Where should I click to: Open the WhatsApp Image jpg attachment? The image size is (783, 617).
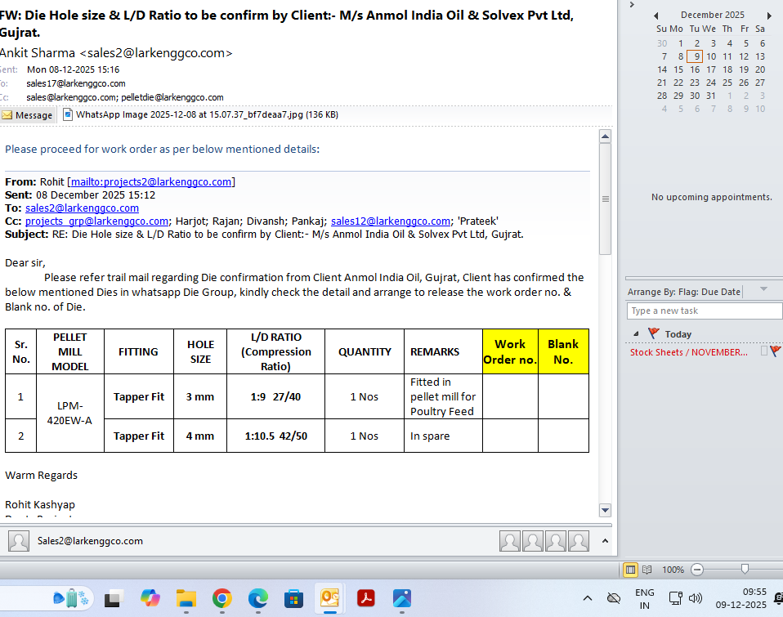pyautogui.click(x=200, y=115)
